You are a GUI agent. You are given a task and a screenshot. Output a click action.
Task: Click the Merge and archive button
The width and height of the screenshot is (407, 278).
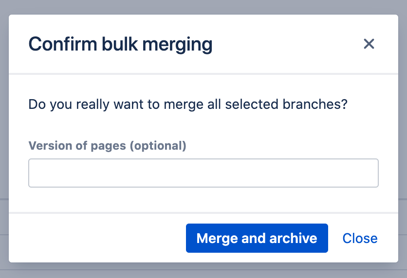pos(257,238)
